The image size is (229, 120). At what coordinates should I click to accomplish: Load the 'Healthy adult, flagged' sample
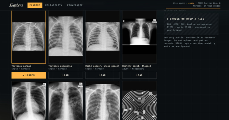(140, 75)
